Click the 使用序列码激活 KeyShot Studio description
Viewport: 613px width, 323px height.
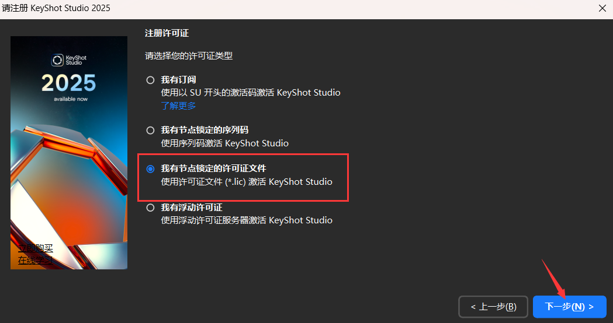[x=224, y=143]
